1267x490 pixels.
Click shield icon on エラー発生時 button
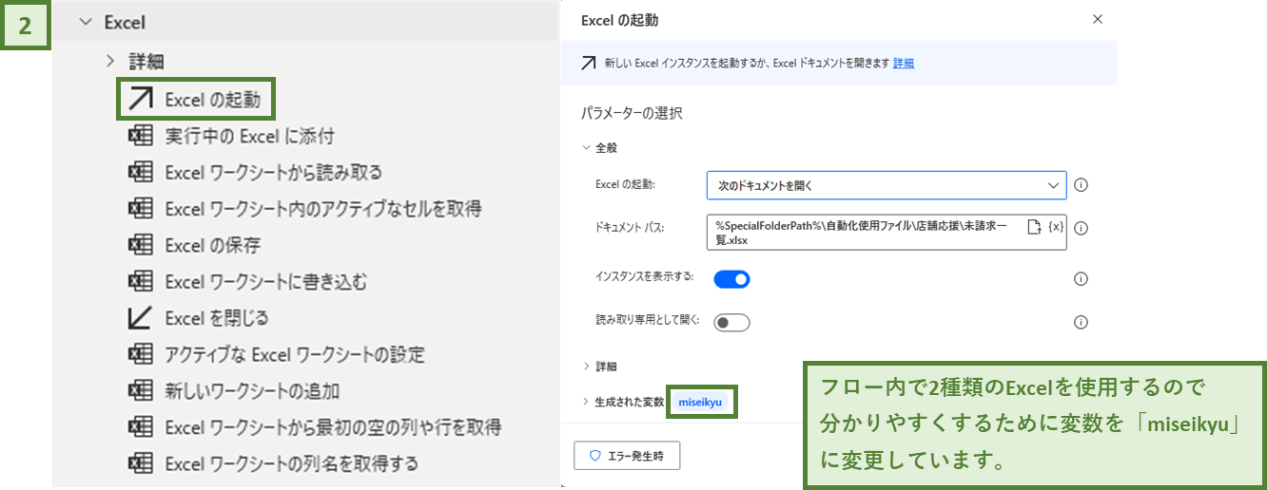tap(595, 456)
